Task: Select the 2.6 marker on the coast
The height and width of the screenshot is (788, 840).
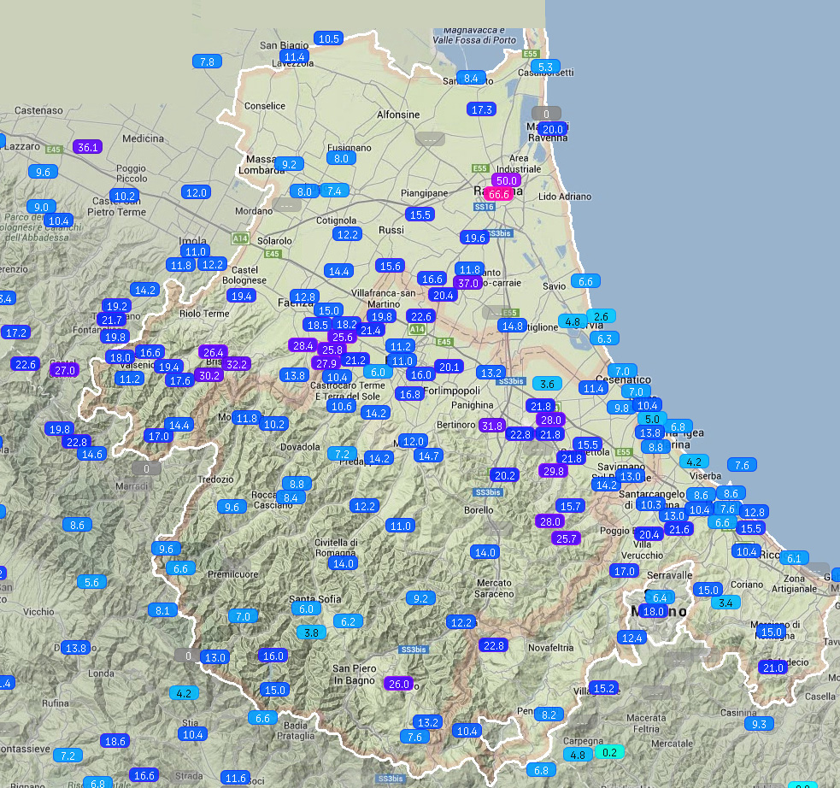Action: (601, 316)
